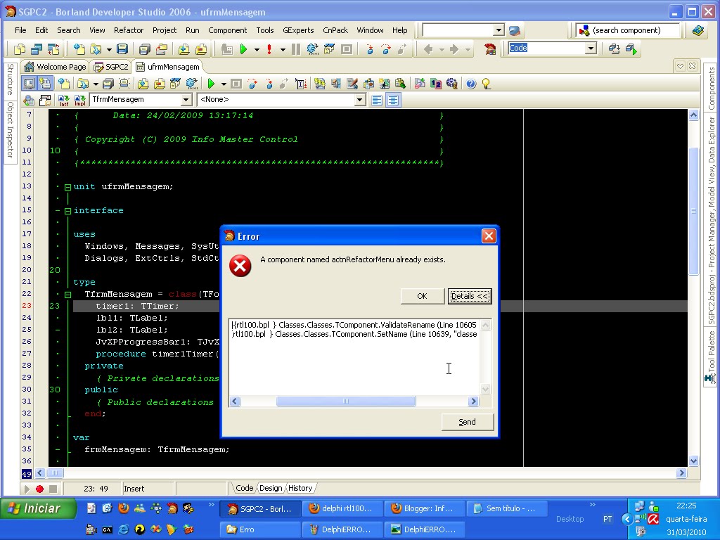This screenshot has height=540, width=720.
Task: Click the lightbulb icon in CnPack toolbar
Action: [486, 84]
